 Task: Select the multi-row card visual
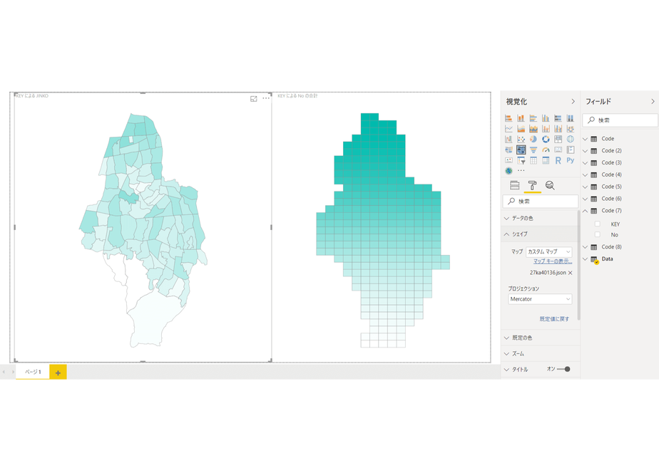tap(571, 150)
